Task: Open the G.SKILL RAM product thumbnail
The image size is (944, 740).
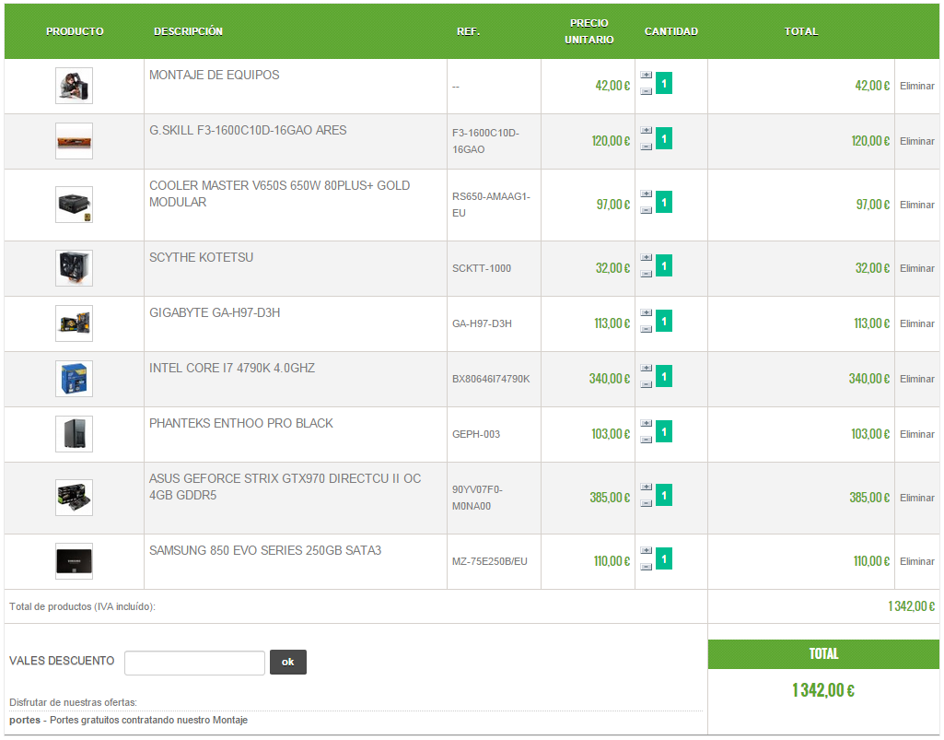Action: click(x=74, y=141)
